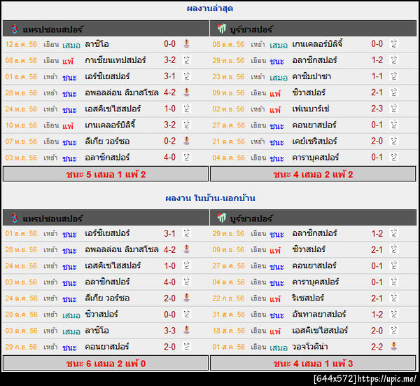
Task: Click the opponent name ริเซสปอร์
Action: (308, 298)
